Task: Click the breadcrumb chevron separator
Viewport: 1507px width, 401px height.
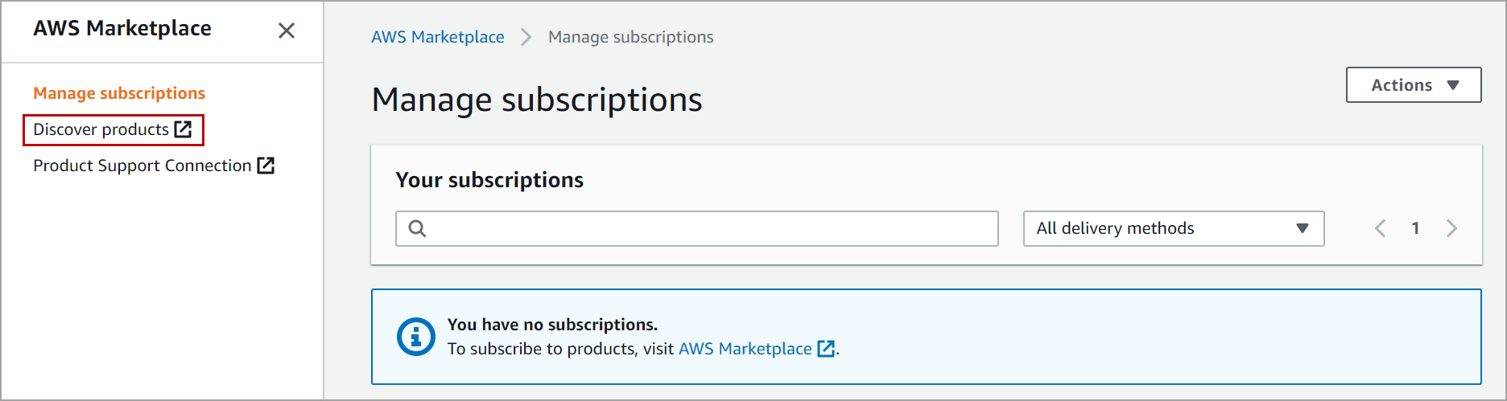Action: tap(526, 37)
